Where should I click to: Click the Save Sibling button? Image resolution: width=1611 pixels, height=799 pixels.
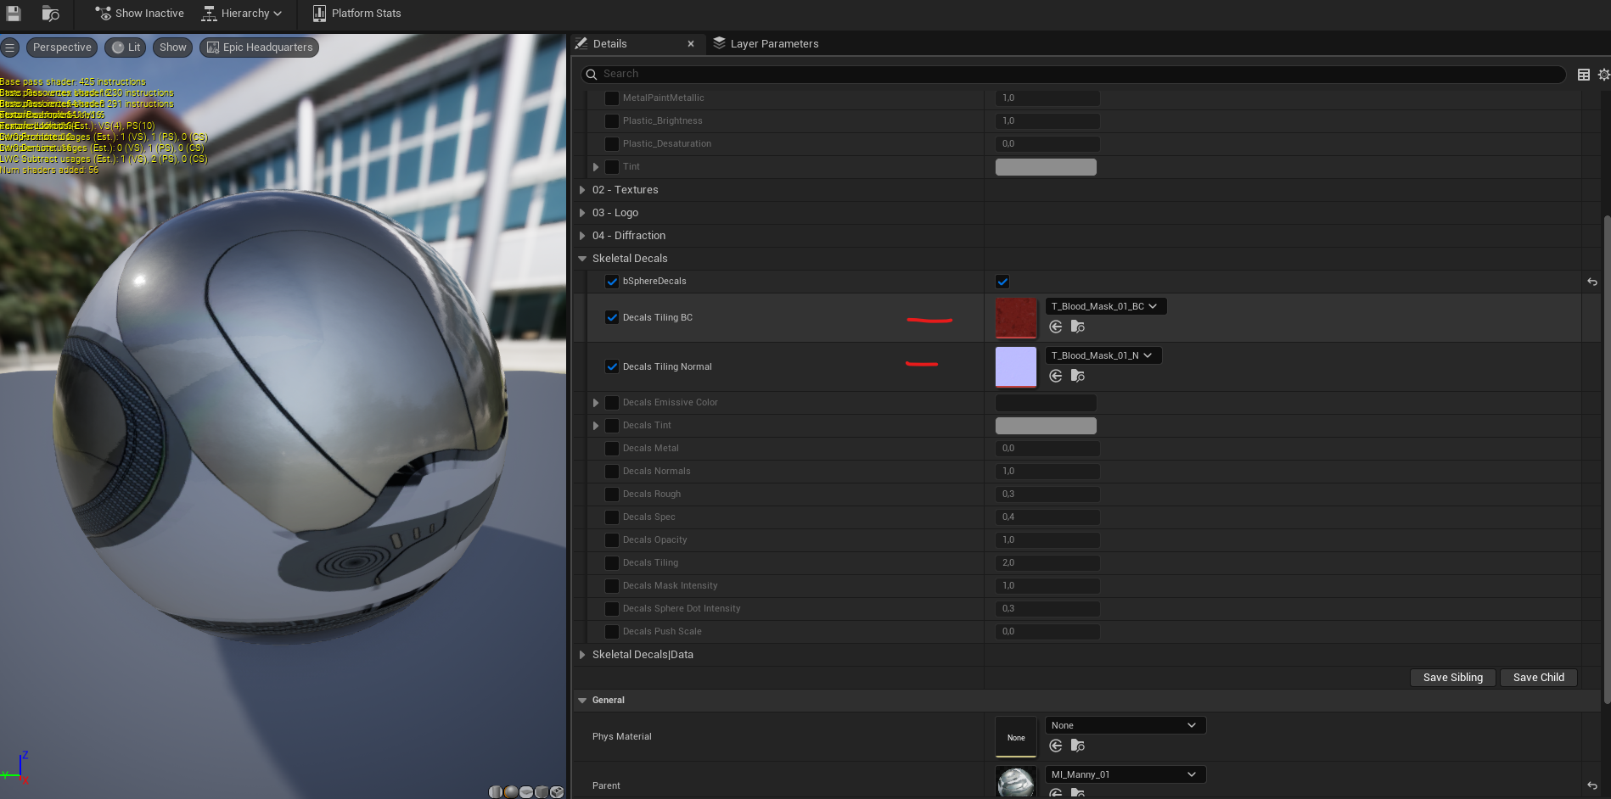(1453, 678)
